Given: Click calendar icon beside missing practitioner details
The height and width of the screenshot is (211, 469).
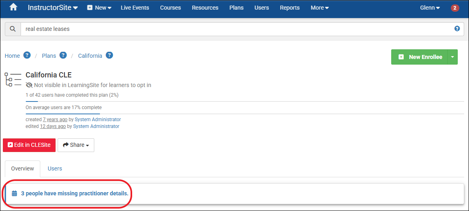Looking at the screenshot, I should [15, 193].
